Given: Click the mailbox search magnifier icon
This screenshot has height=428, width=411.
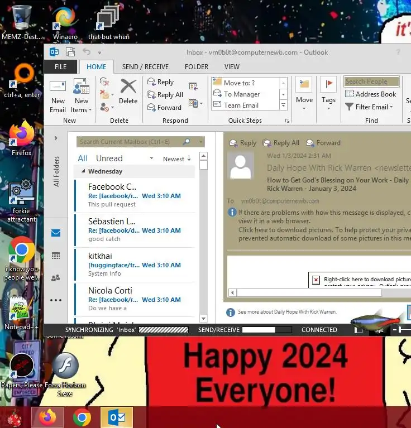Looking at the screenshot, I should point(187,142).
